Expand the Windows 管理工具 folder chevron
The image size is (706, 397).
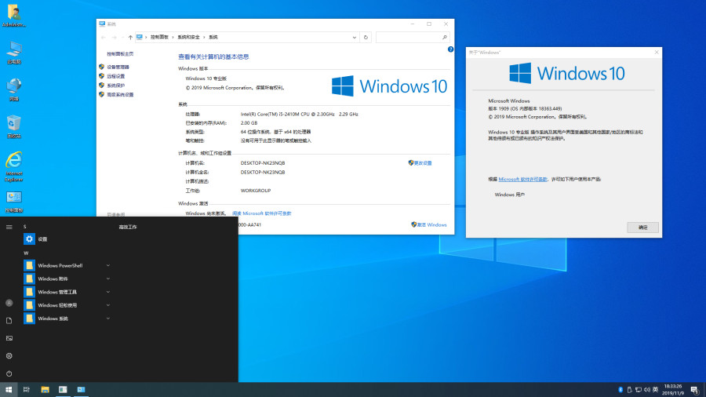pos(108,292)
